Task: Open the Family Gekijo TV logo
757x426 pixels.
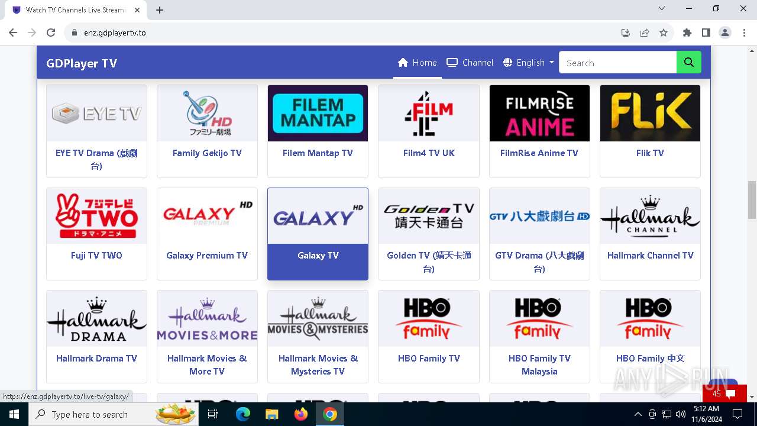Action: (x=207, y=113)
